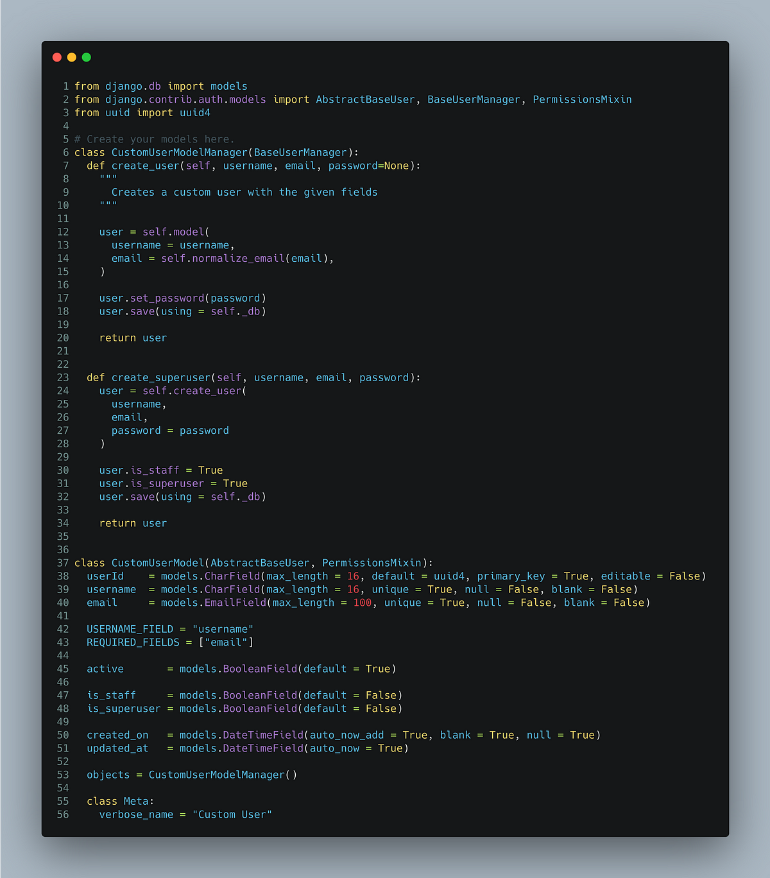770x878 pixels.
Task: Click 'EmailField' on line 40
Action: tap(235, 603)
